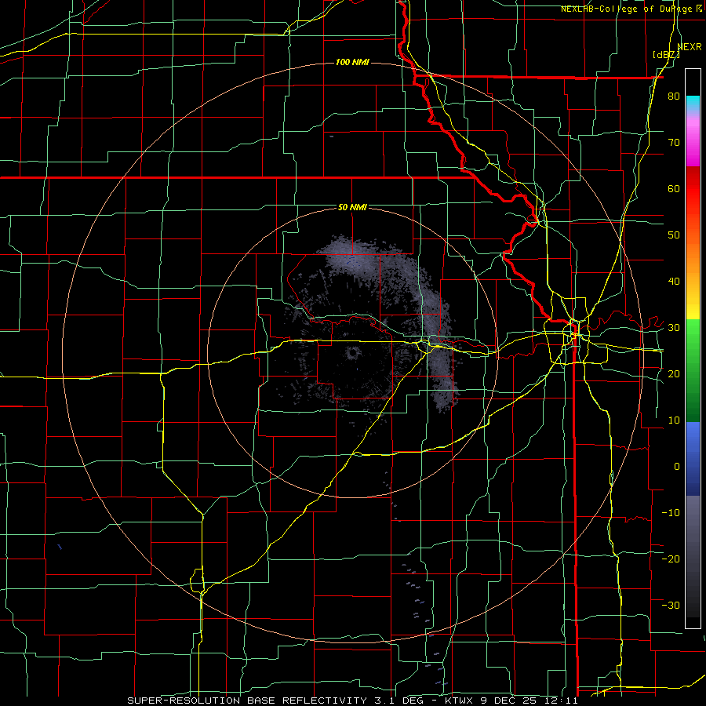
Task: Click the 50 value on the dBZ scale
Action: (674, 235)
